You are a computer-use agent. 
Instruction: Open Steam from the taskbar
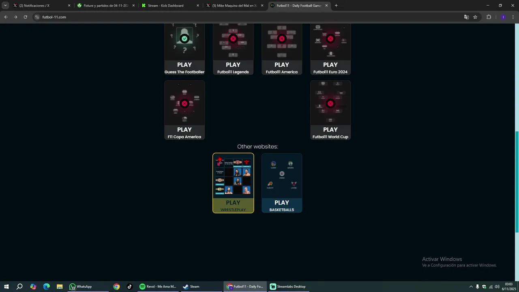pyautogui.click(x=201, y=286)
